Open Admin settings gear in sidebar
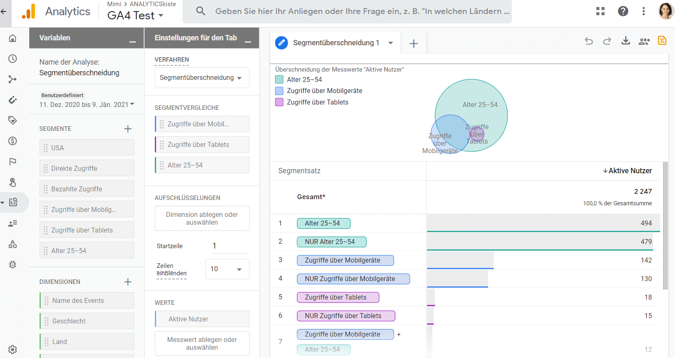Viewport: 675px width, 358px height. [13, 349]
